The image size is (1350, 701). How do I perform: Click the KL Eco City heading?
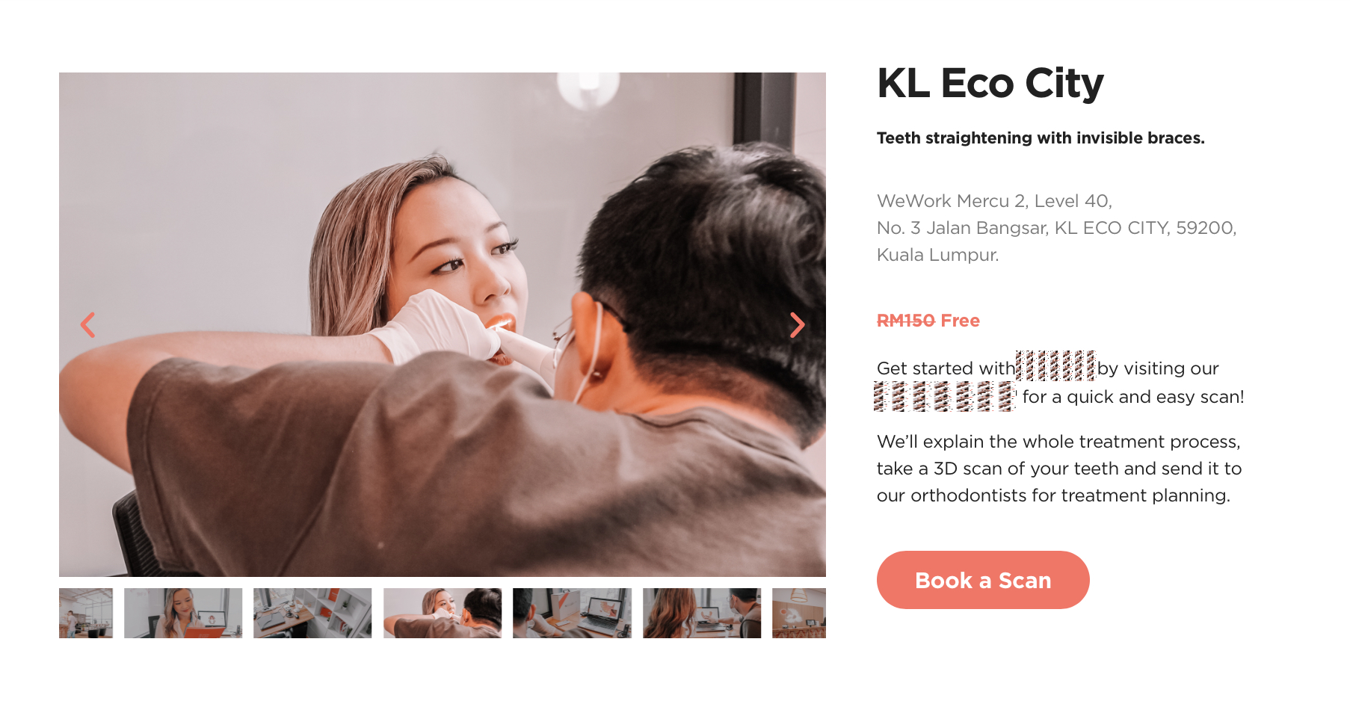(990, 83)
